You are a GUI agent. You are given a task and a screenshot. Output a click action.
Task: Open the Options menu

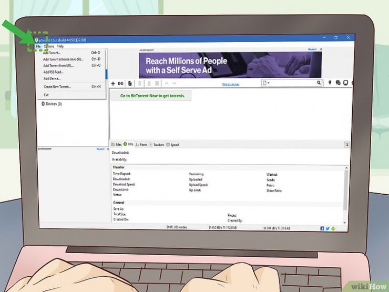[49, 46]
